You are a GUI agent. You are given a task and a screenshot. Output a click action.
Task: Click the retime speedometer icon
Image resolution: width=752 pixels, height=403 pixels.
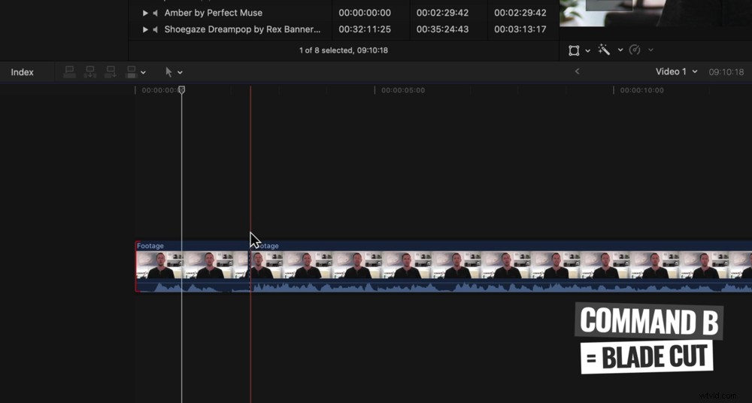click(635, 50)
